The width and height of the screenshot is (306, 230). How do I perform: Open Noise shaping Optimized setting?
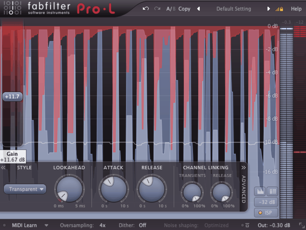click(x=216, y=225)
